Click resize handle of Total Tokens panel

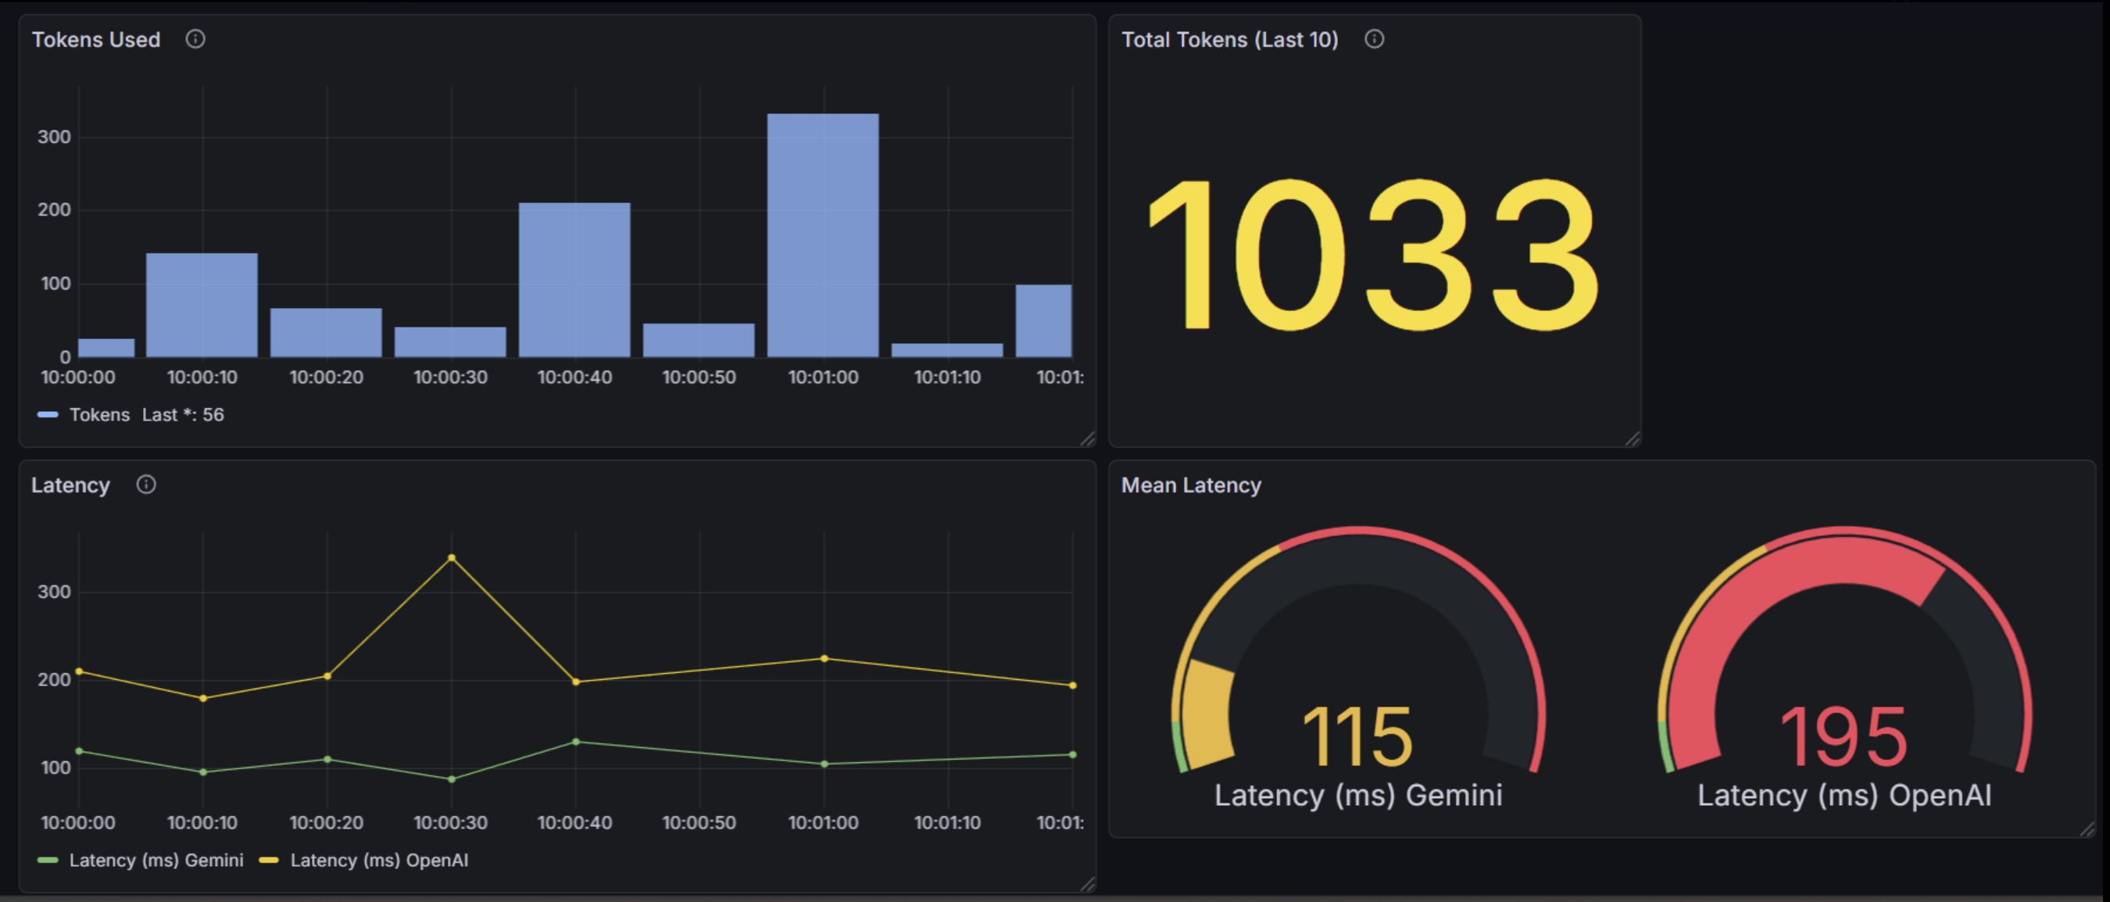pos(1633,439)
